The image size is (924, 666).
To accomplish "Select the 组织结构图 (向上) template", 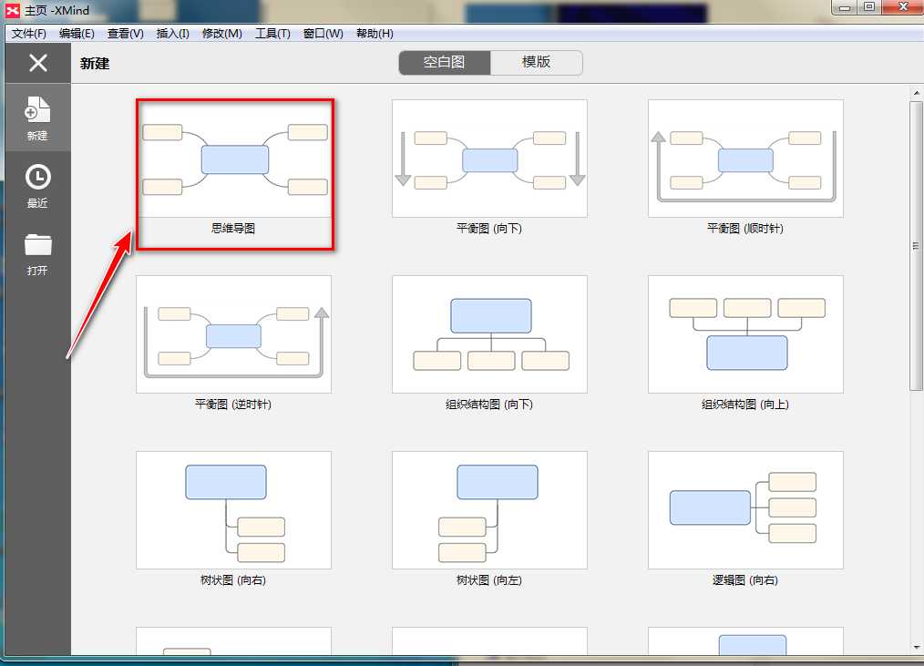I will click(x=745, y=334).
